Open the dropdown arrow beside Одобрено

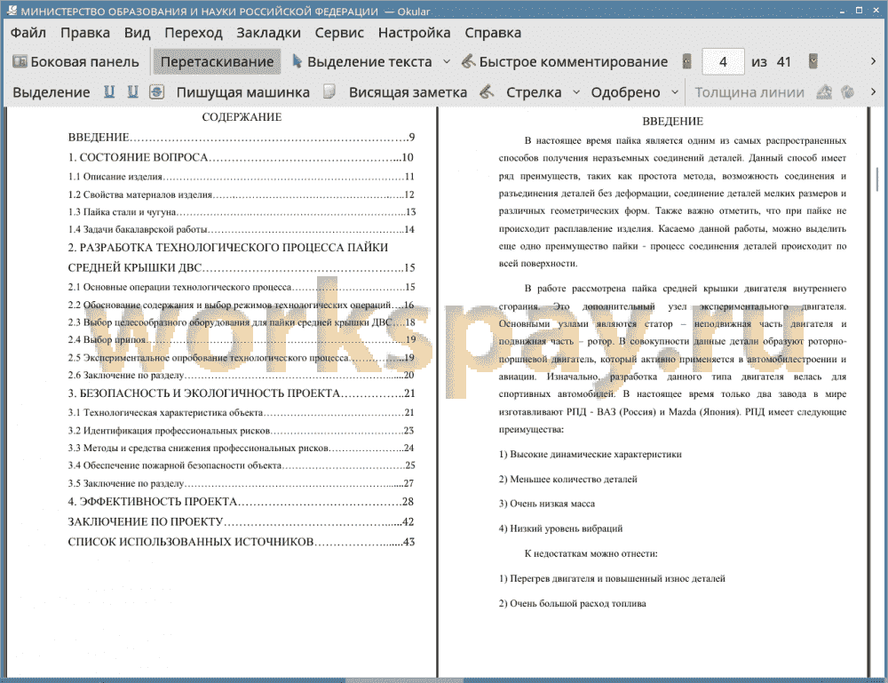click(x=675, y=91)
